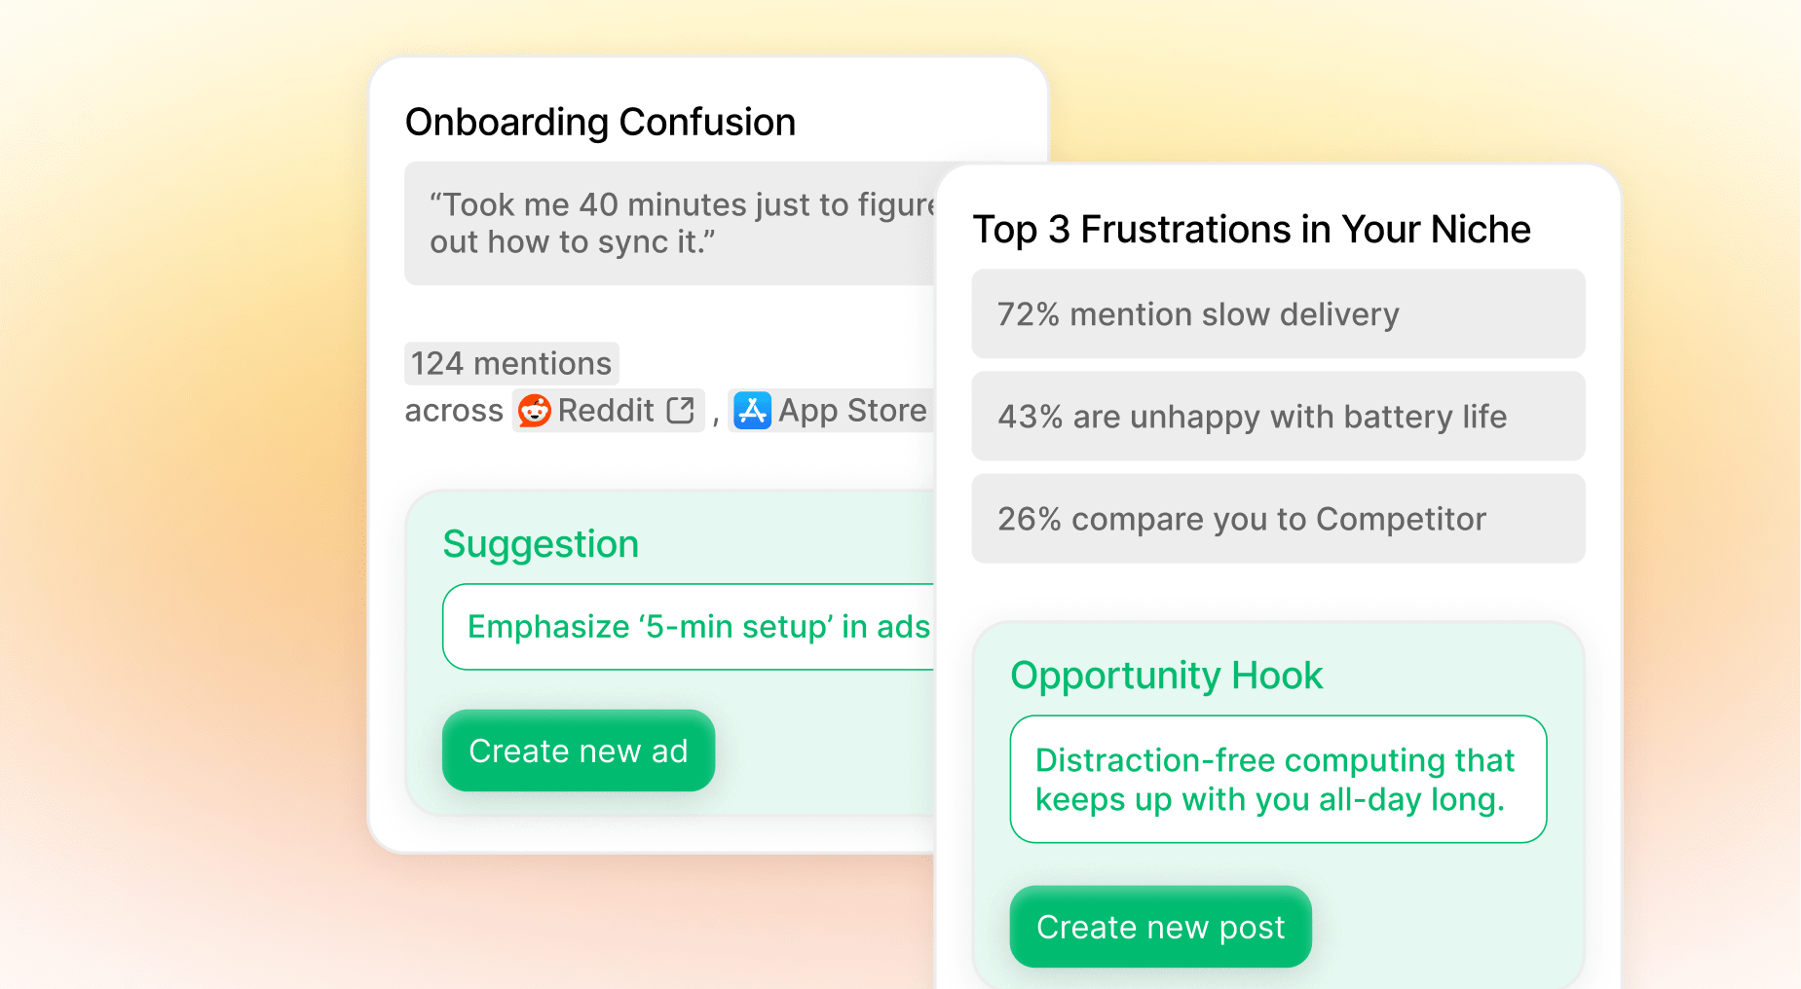This screenshot has height=989, width=1801.
Task: Click the Suggestion section heading
Action: click(x=541, y=543)
